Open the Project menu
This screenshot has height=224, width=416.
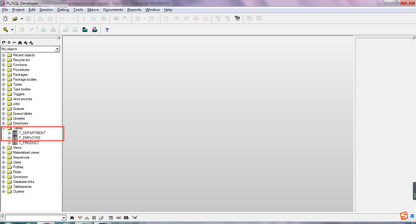pos(18,10)
